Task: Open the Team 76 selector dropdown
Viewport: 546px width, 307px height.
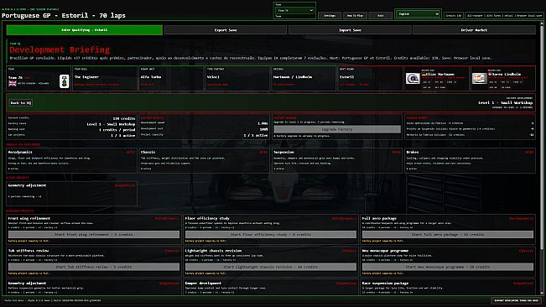Action: (294, 10)
